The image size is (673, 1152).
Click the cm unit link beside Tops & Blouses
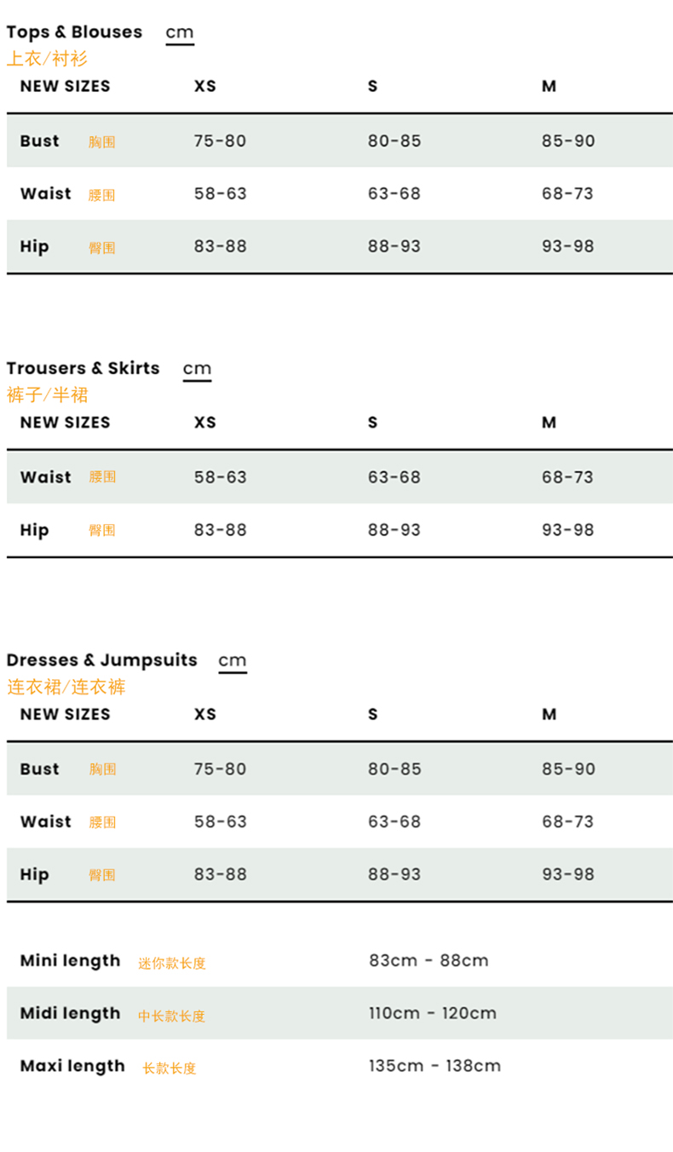coord(180,33)
